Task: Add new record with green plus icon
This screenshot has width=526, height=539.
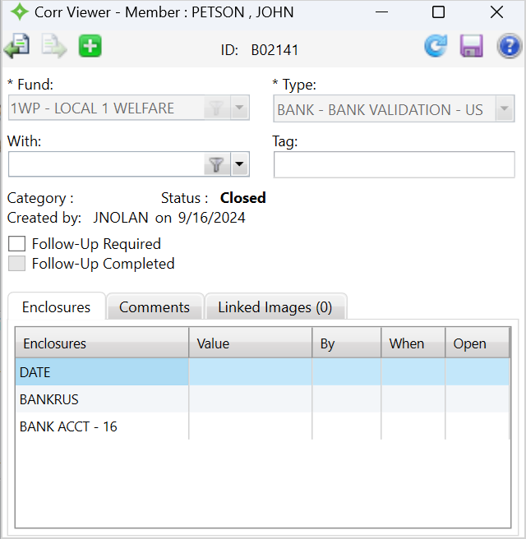Action: click(x=90, y=46)
